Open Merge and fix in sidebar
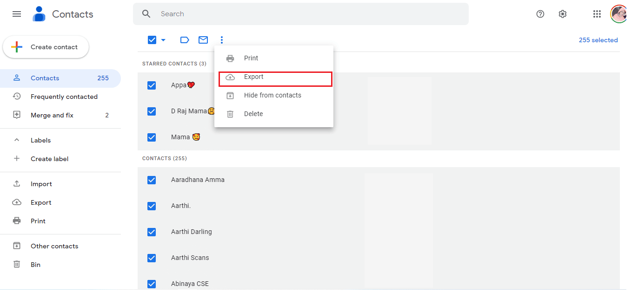Image resolution: width=631 pixels, height=292 pixels. point(52,115)
